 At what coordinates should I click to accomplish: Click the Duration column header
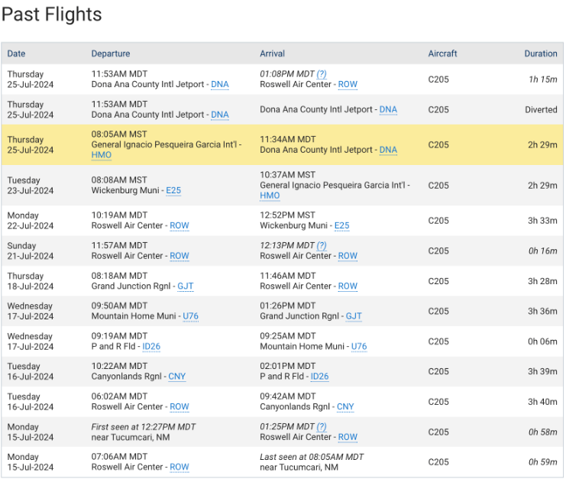[x=540, y=53]
